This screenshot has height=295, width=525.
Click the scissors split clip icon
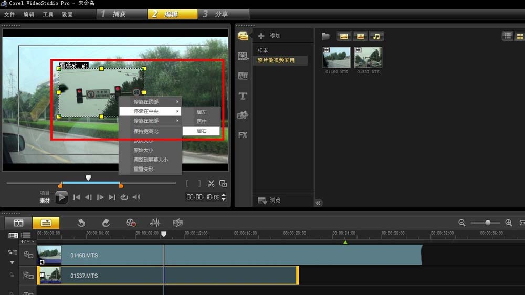(211, 183)
